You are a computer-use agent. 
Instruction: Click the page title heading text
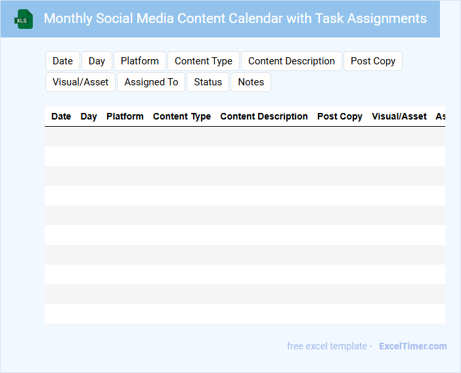point(235,18)
